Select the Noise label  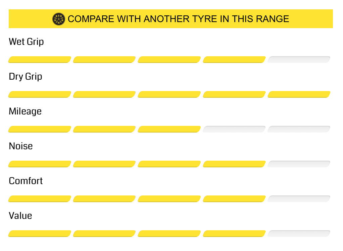click(x=21, y=146)
